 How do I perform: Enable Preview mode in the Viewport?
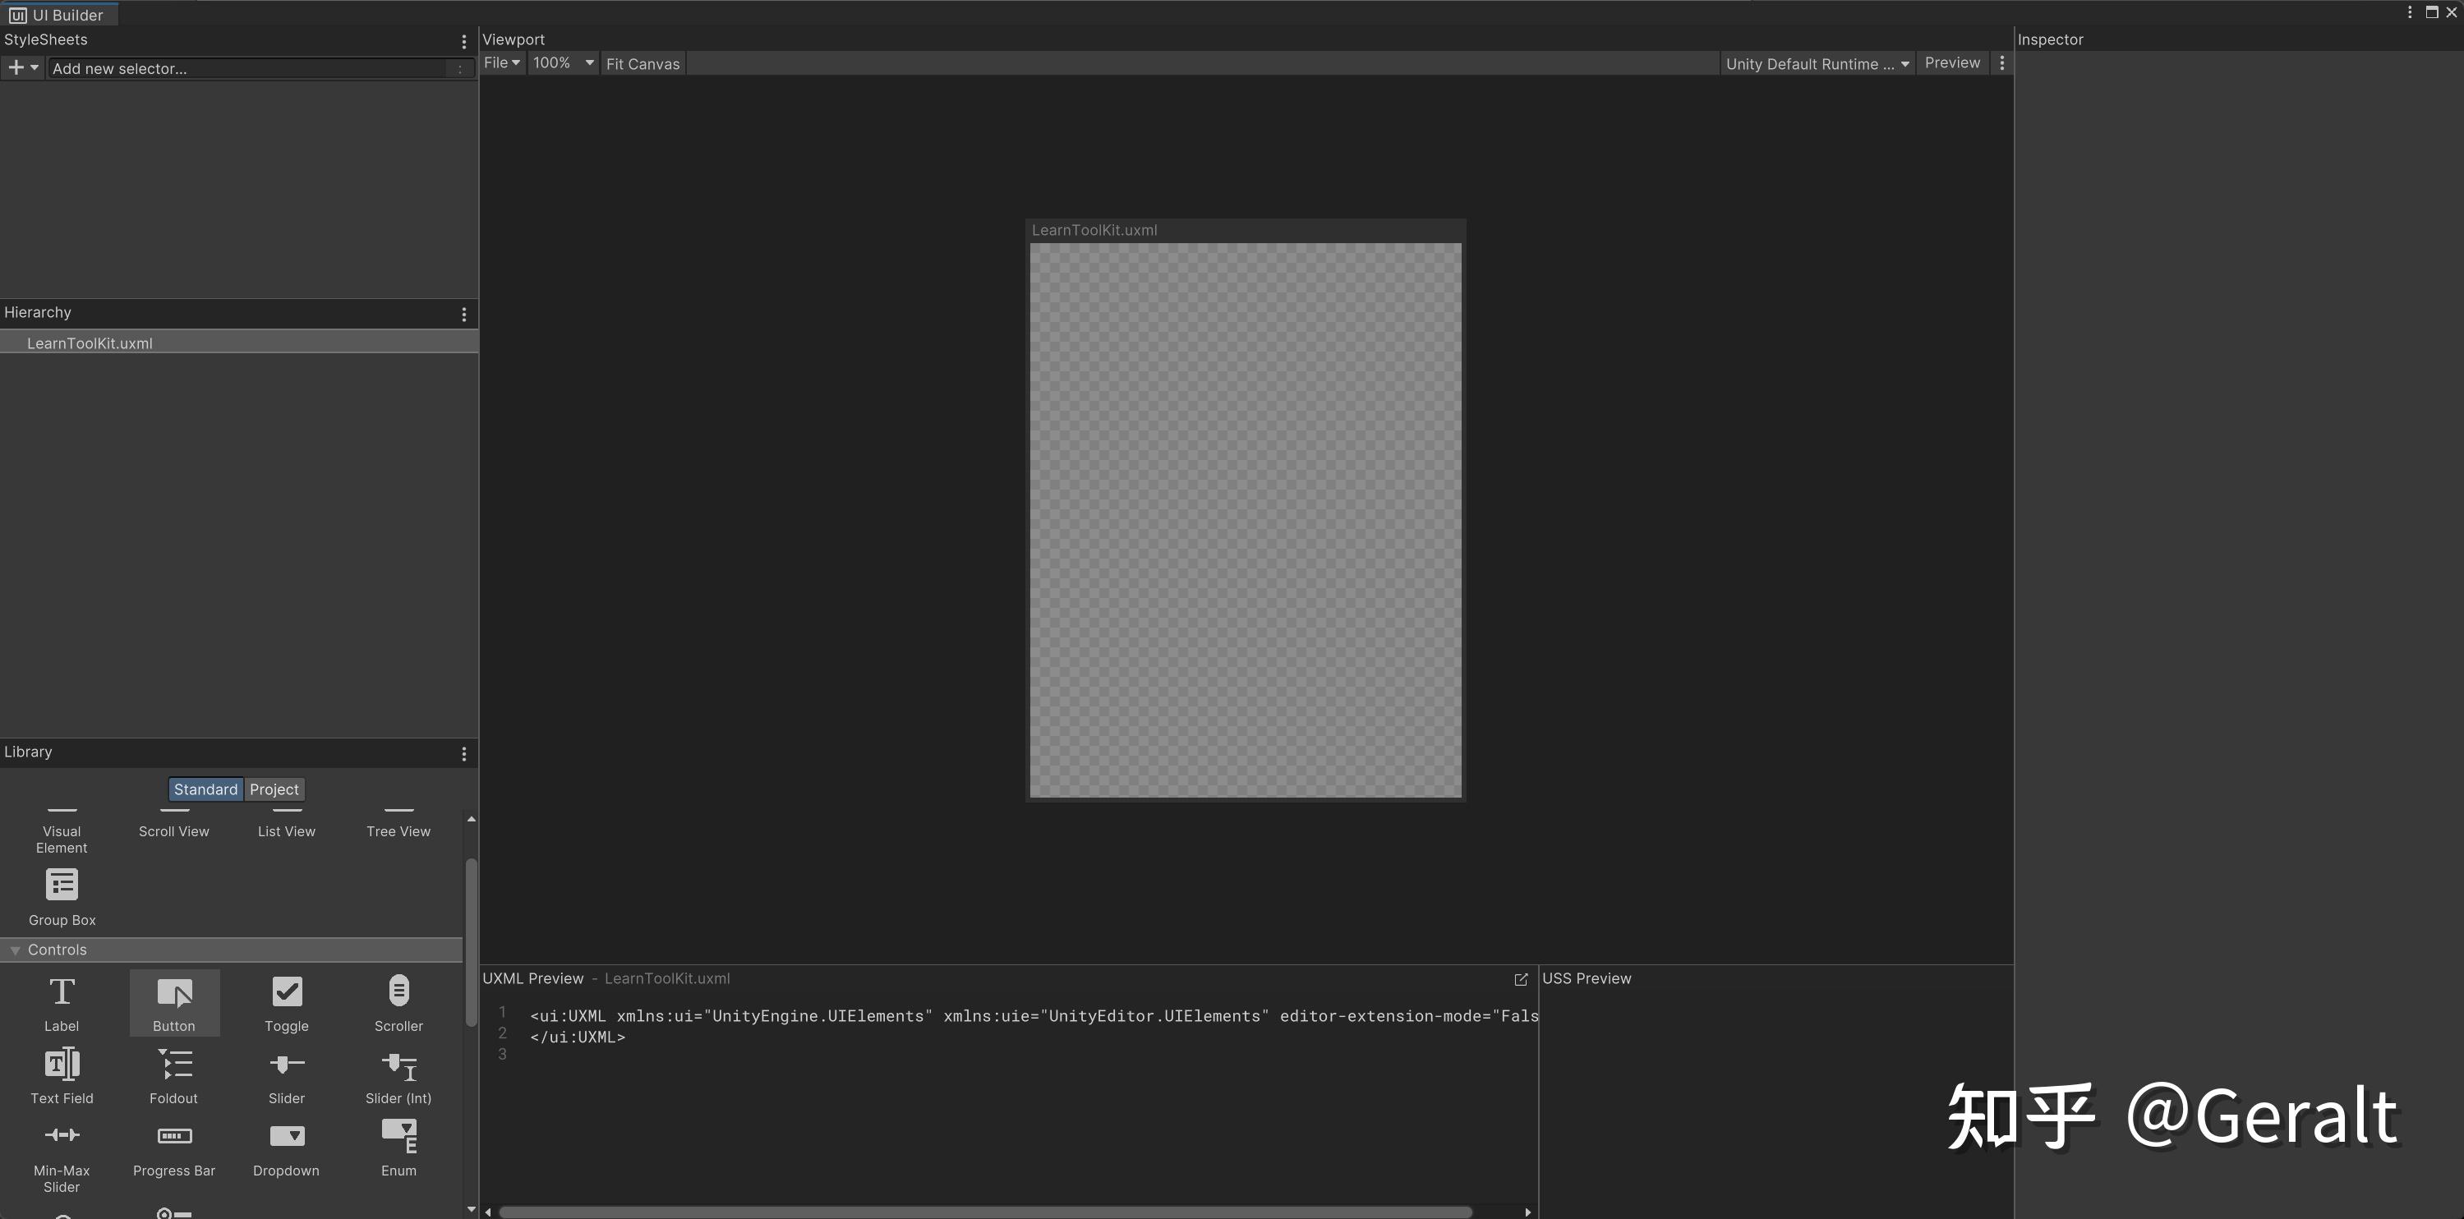click(x=1952, y=63)
